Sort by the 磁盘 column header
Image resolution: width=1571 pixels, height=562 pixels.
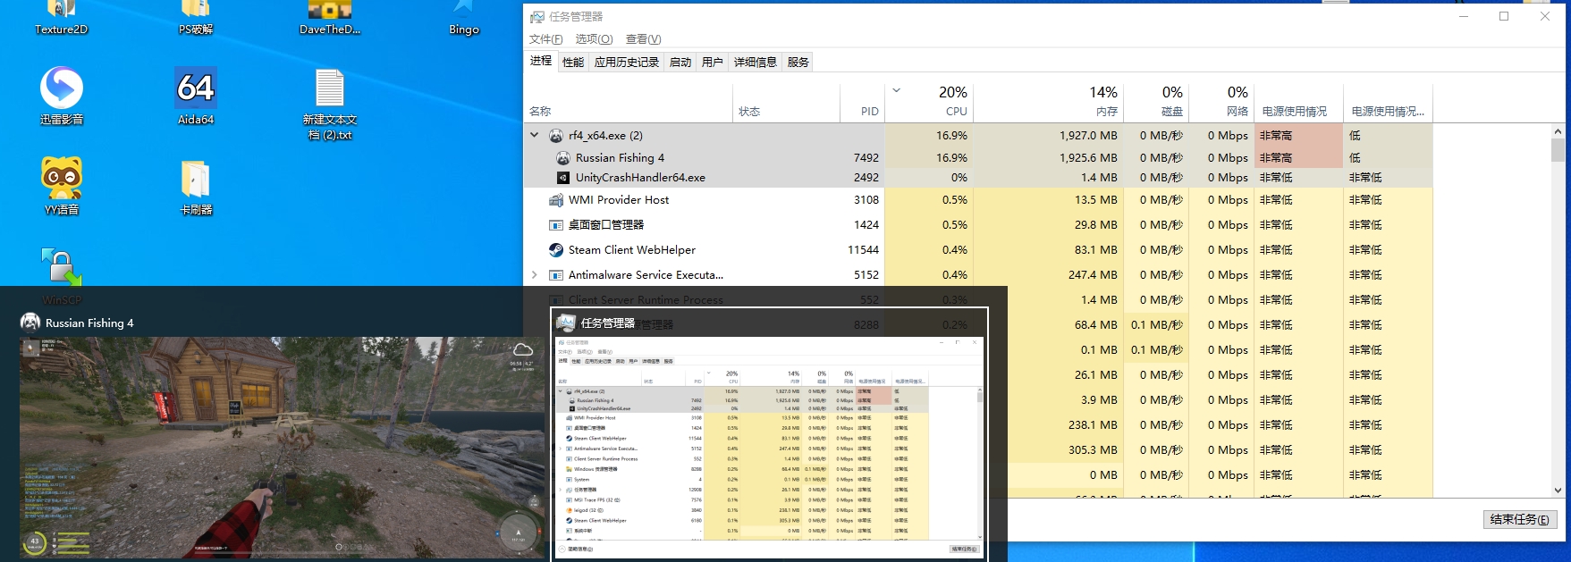1156,103
